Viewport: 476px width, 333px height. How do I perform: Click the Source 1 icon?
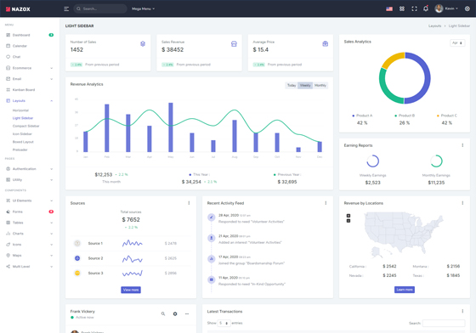pos(77,243)
